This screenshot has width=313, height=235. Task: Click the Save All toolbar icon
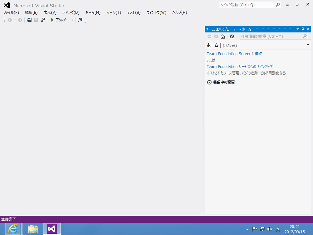(43, 20)
